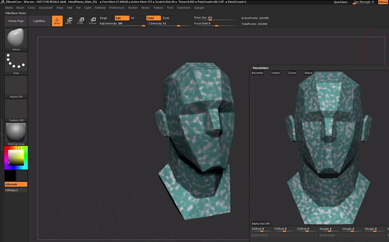Open the Stroke menu
389x242 pixels.
click(x=145, y=8)
